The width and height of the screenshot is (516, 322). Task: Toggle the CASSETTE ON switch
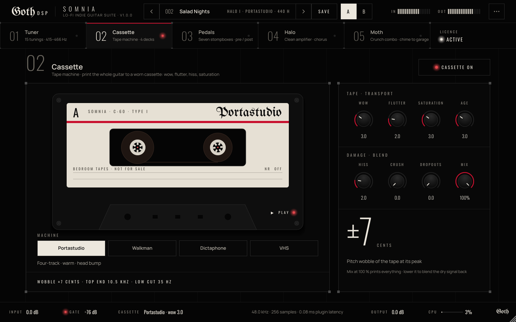[454, 67]
